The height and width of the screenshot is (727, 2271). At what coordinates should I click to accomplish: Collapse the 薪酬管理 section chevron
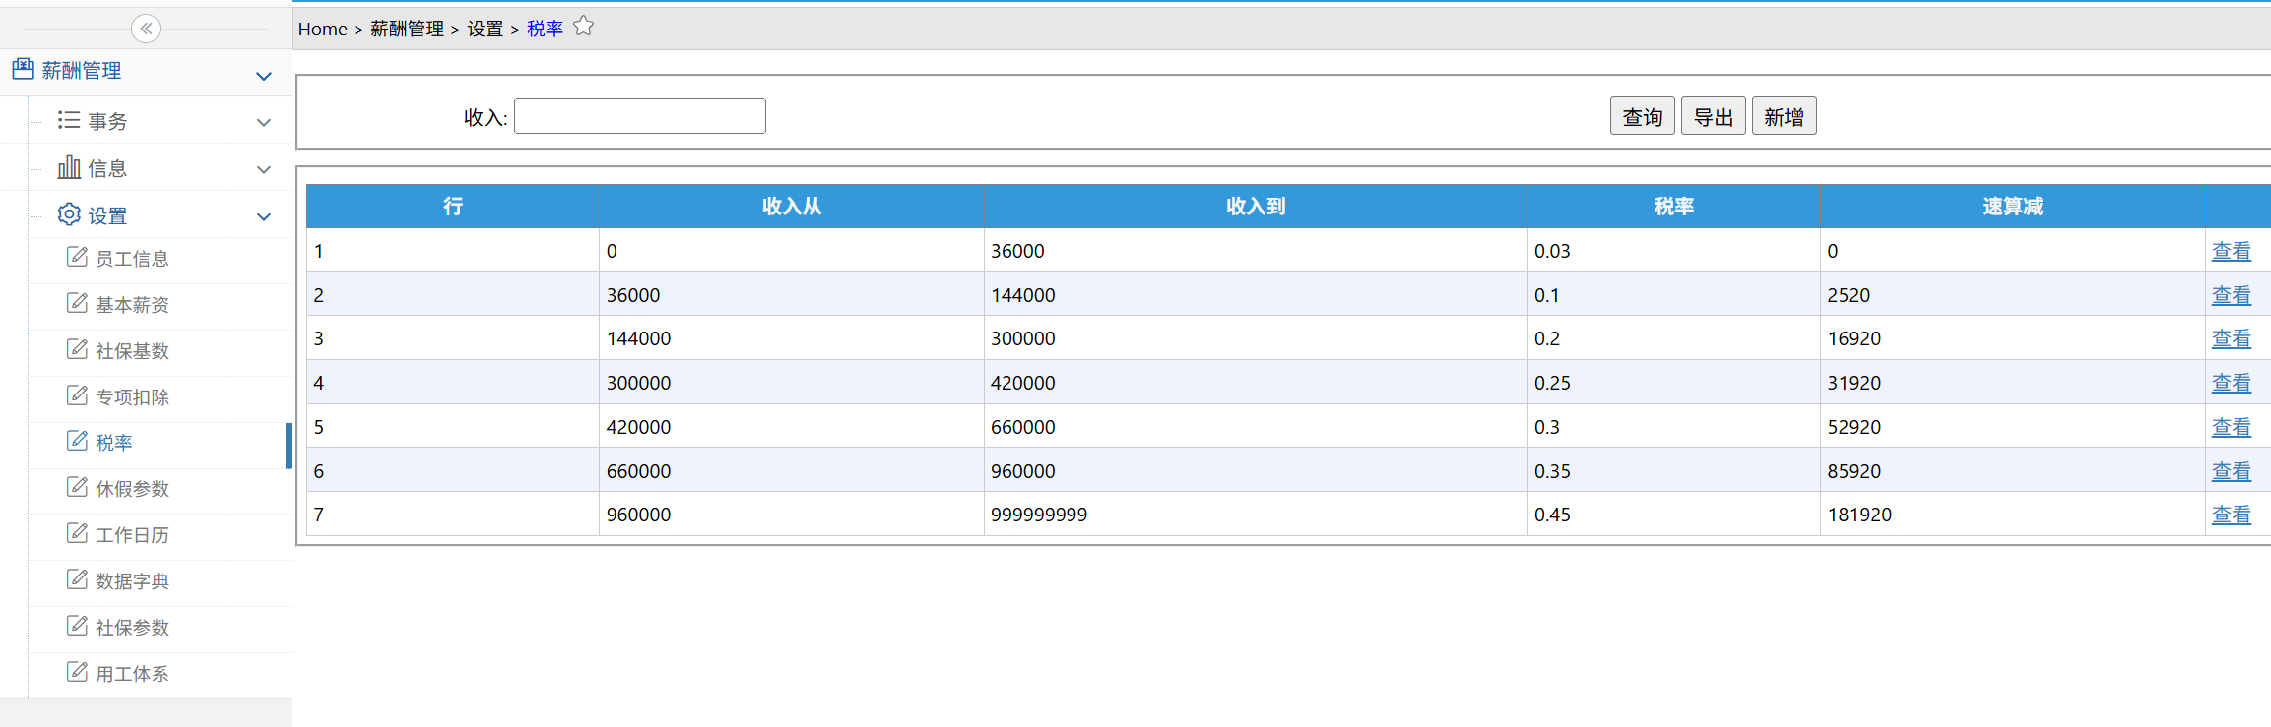pos(264,76)
